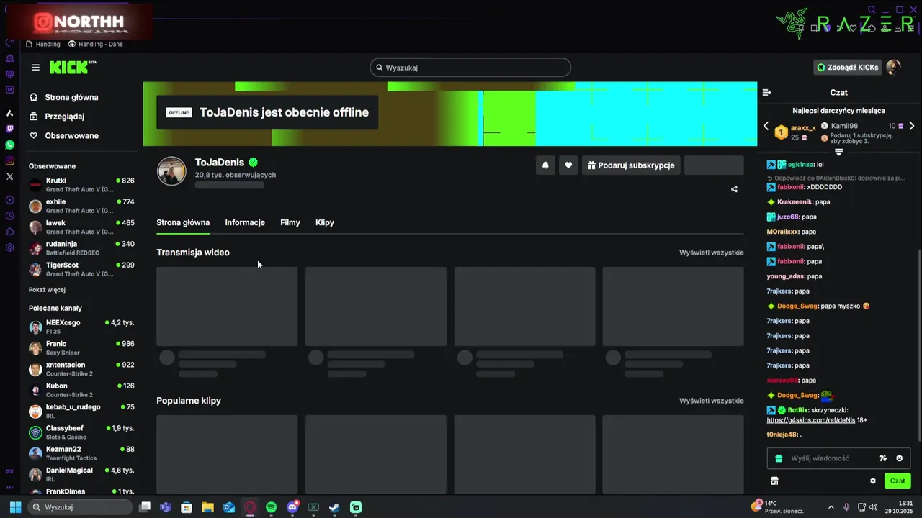Open Steam from taskbar

pyautogui.click(x=334, y=507)
